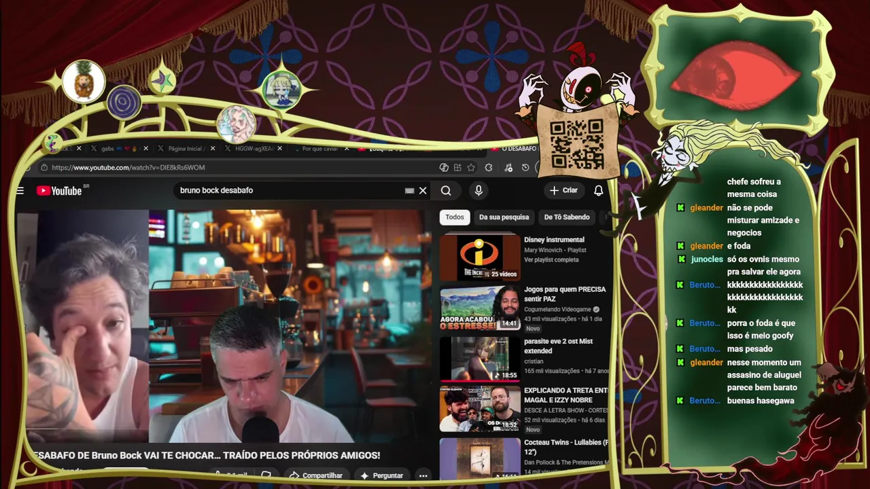
Task: Open browser extensions puzzle icon
Action: tap(489, 168)
